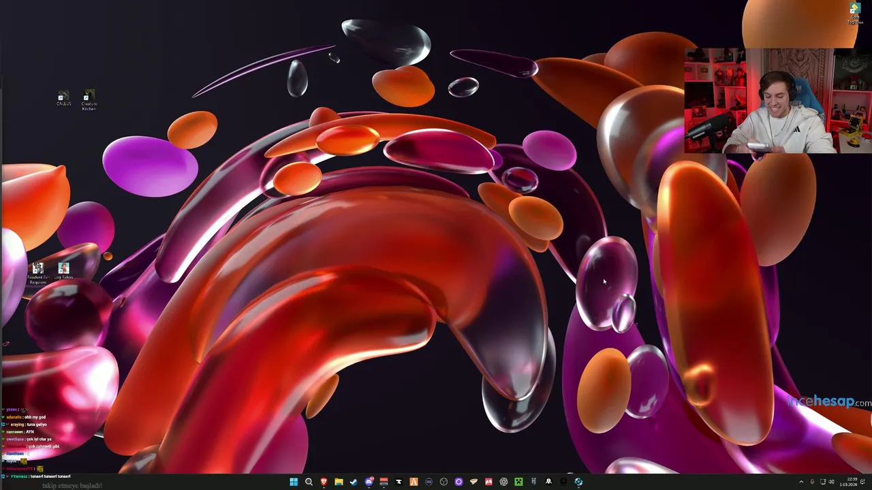Viewport: 872px width, 490px height.
Task: Open the red picture taskbar app
Action: [x=488, y=482]
